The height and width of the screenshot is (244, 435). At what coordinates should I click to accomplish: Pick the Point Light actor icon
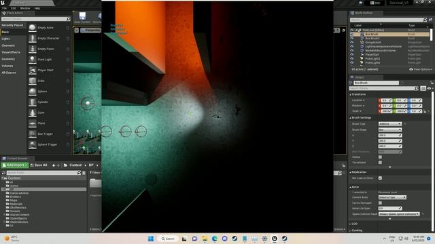pyautogui.click(x=33, y=60)
